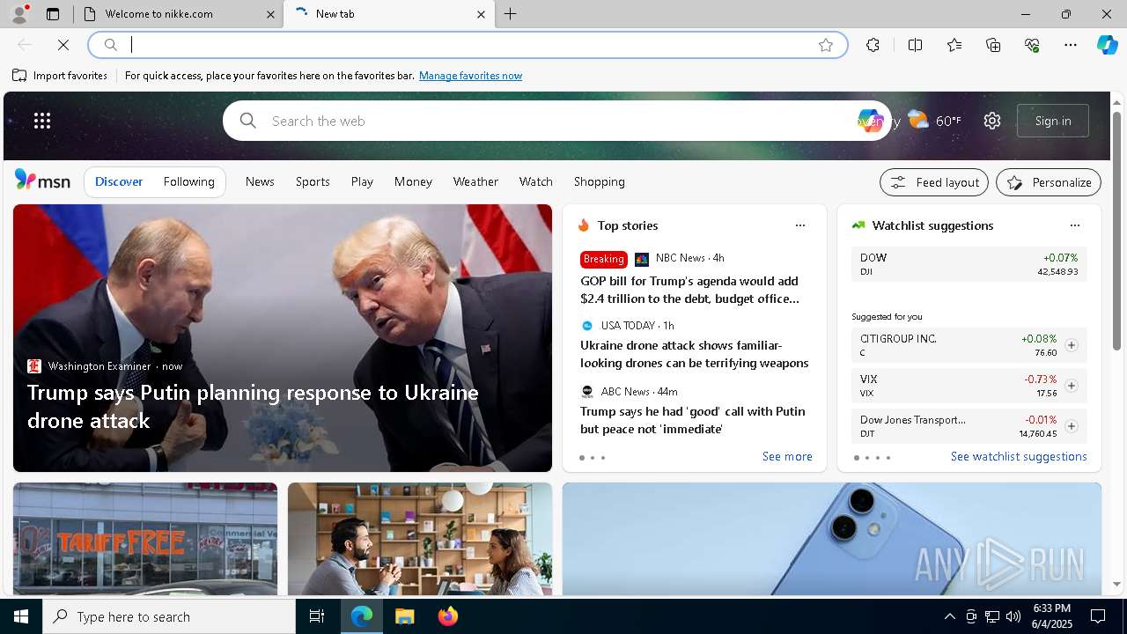Open the Favorites list icon
This screenshot has height=634, width=1127.
(954, 45)
